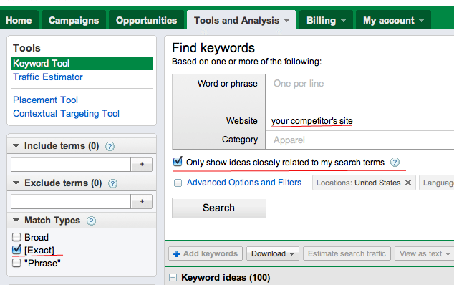Focus the Word or phrase text box
This screenshot has width=454, height=285.
click(360, 93)
